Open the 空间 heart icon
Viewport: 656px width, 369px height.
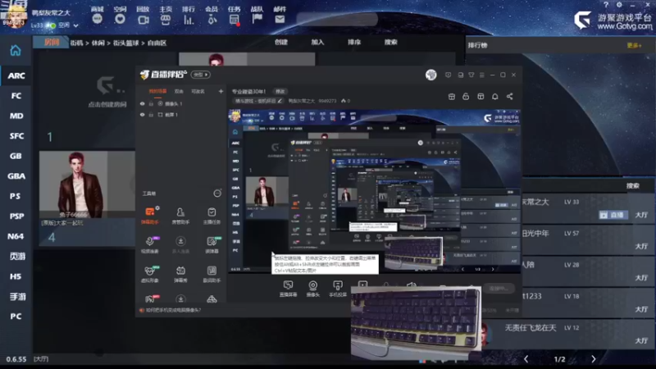(x=120, y=16)
